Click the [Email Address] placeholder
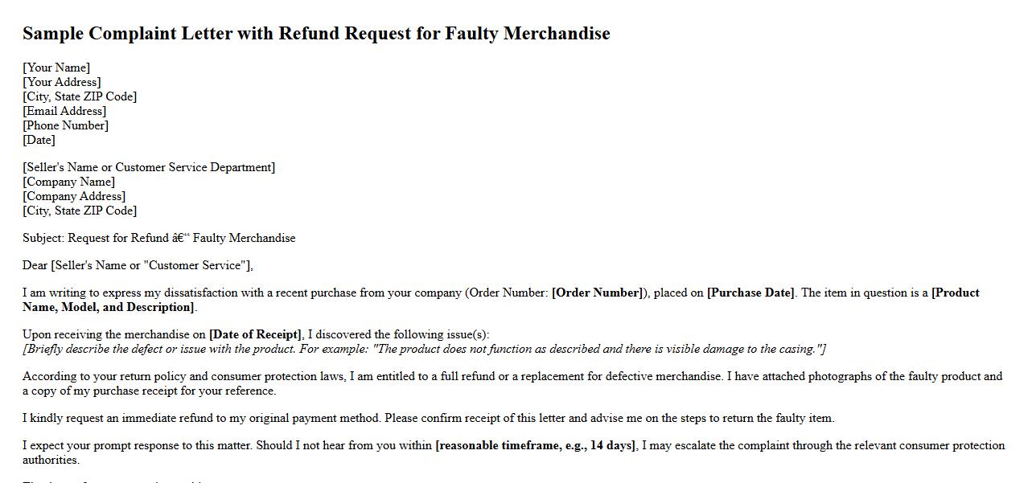Viewport: 1028px width, 483px height. [64, 111]
